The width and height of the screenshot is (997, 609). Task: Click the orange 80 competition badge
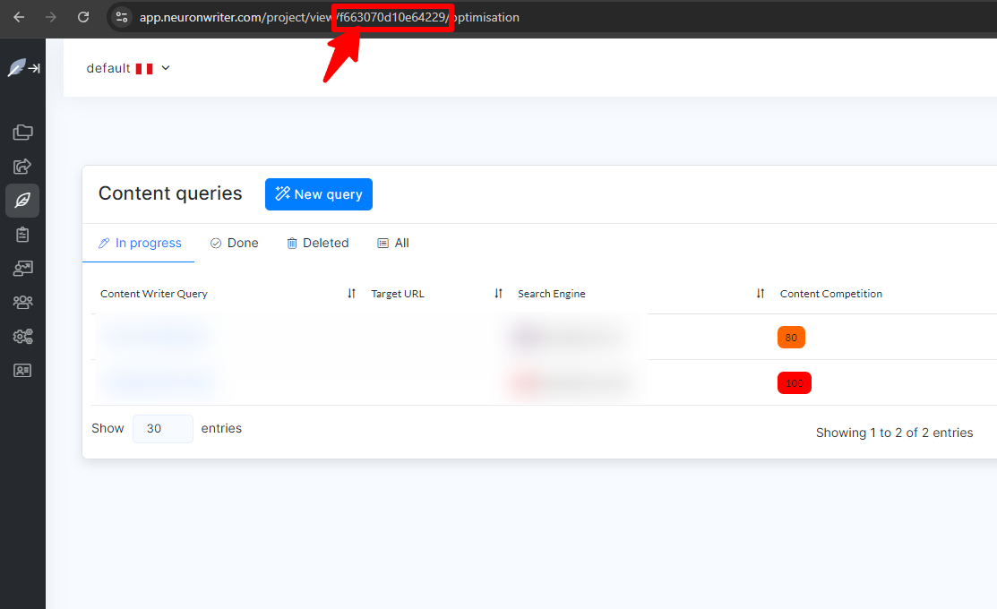(x=791, y=338)
